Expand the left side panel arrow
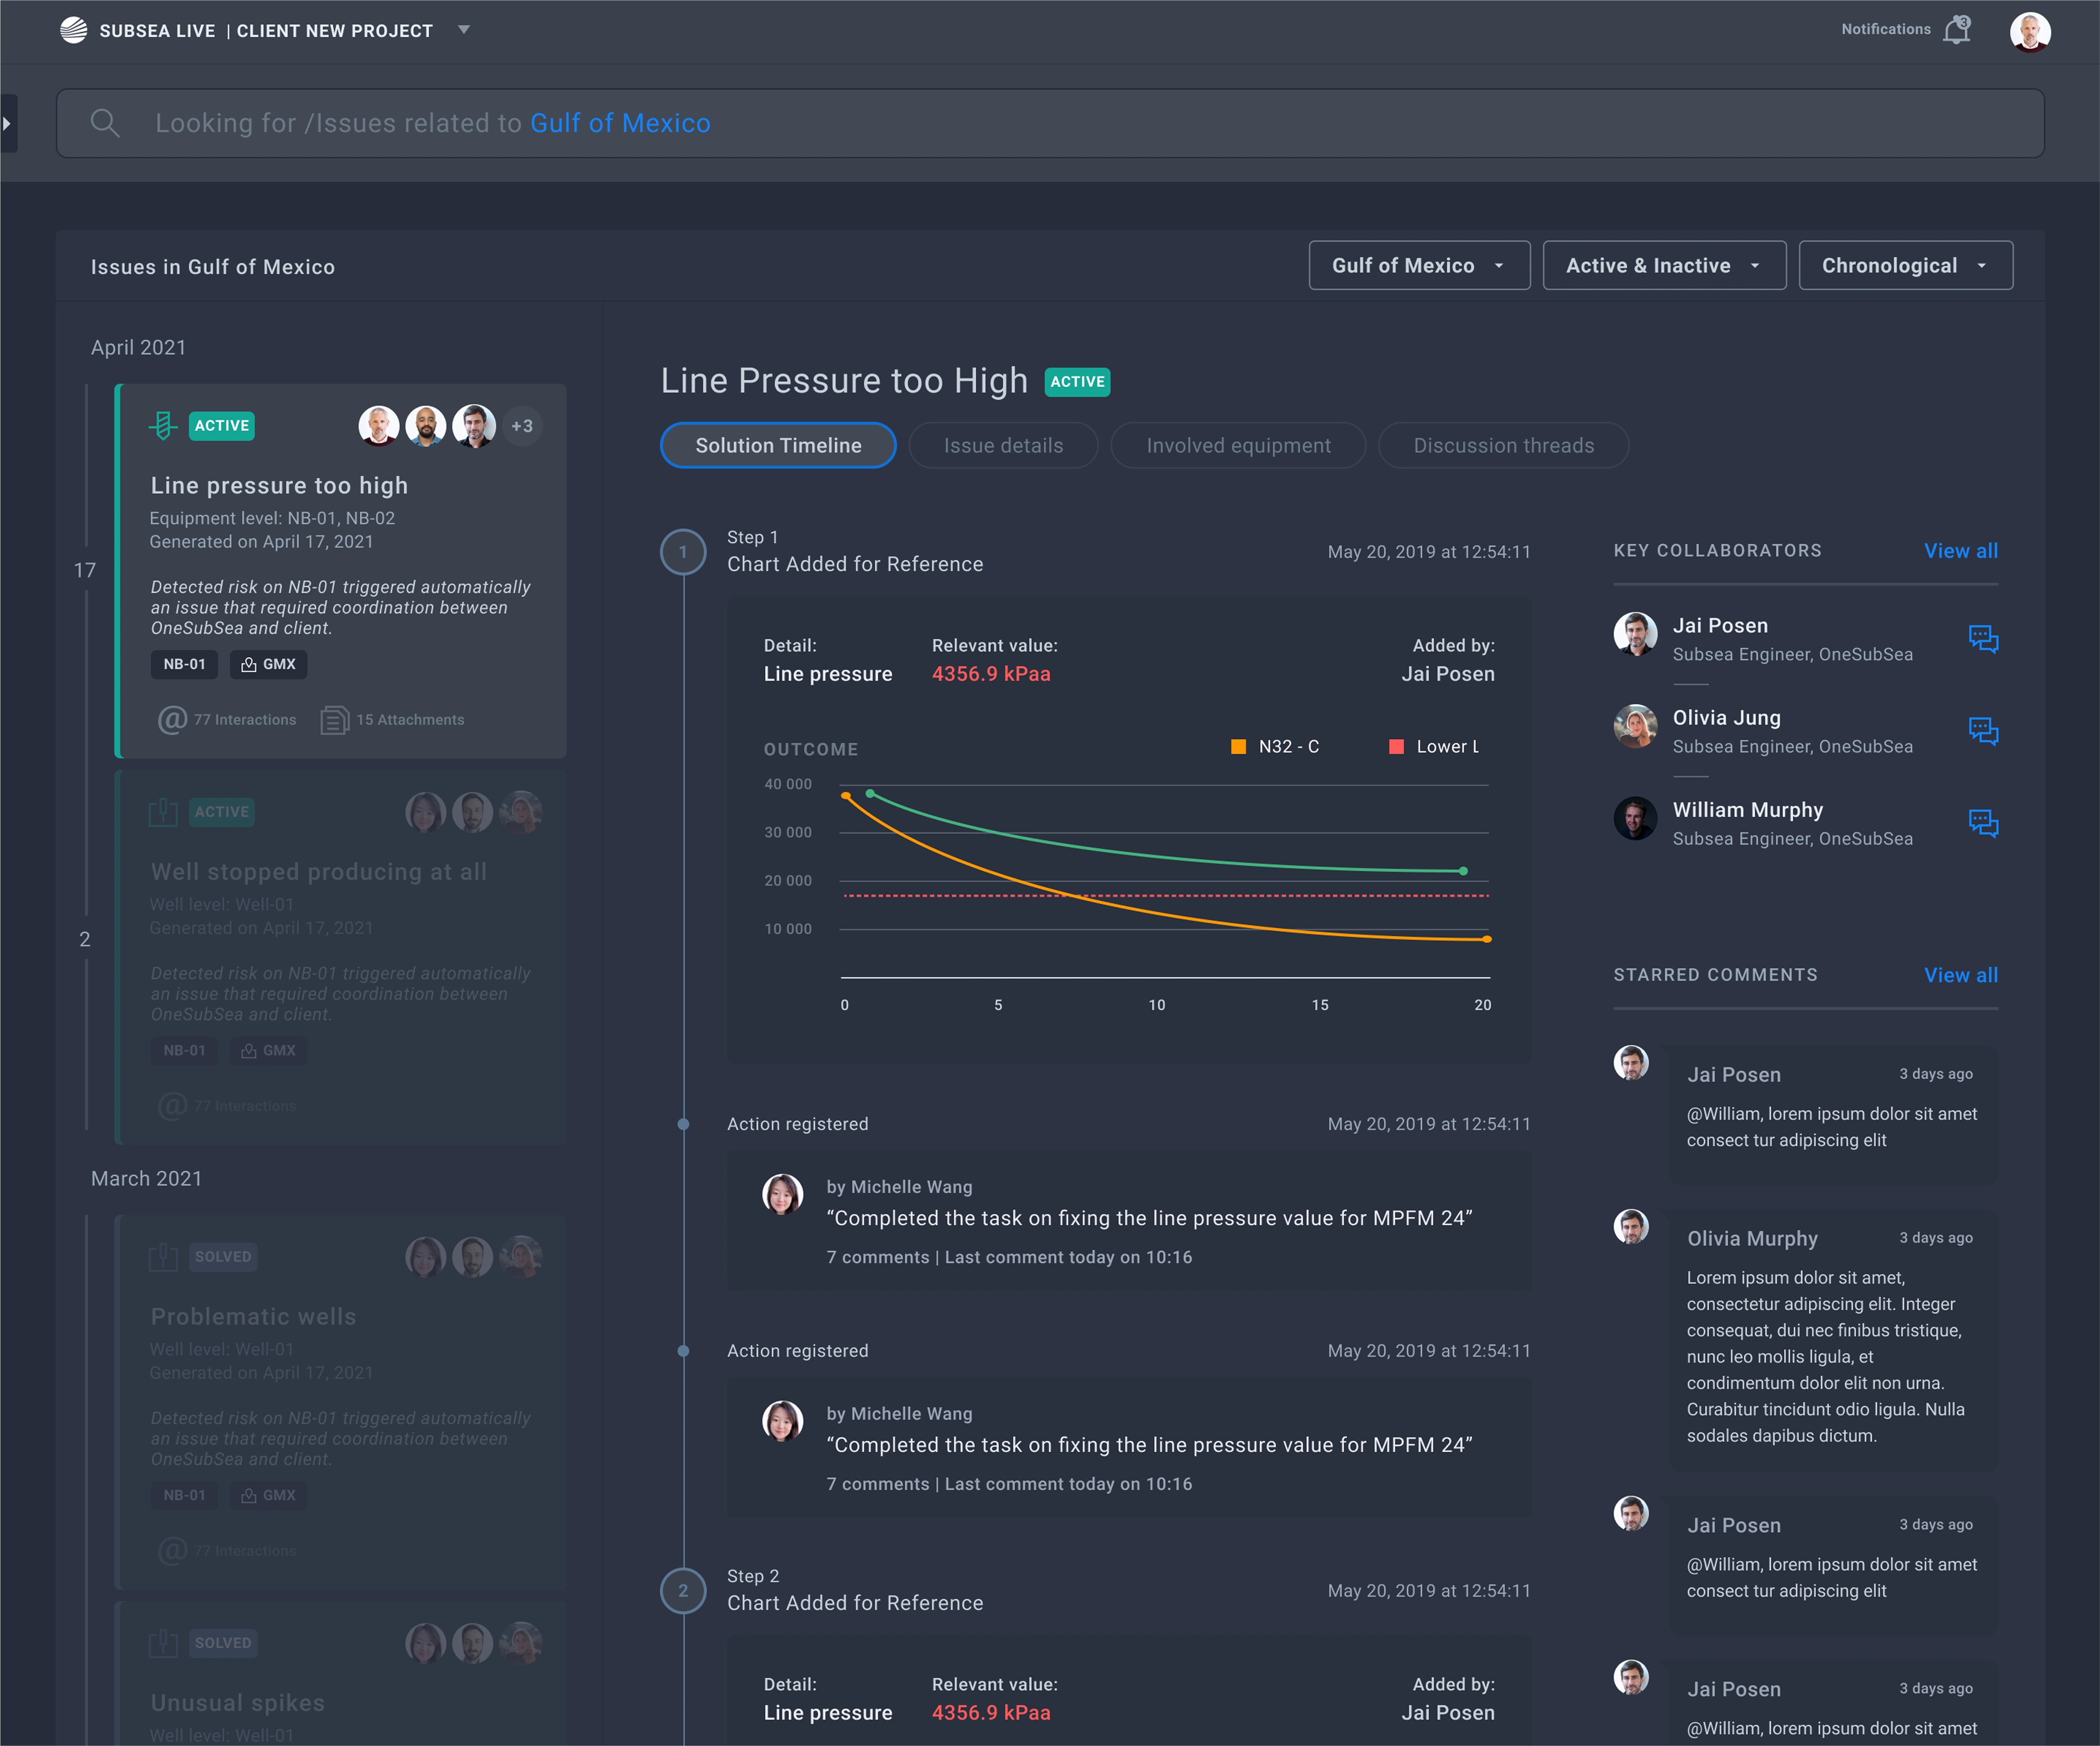Image resolution: width=2100 pixels, height=1746 pixels. (x=7, y=123)
